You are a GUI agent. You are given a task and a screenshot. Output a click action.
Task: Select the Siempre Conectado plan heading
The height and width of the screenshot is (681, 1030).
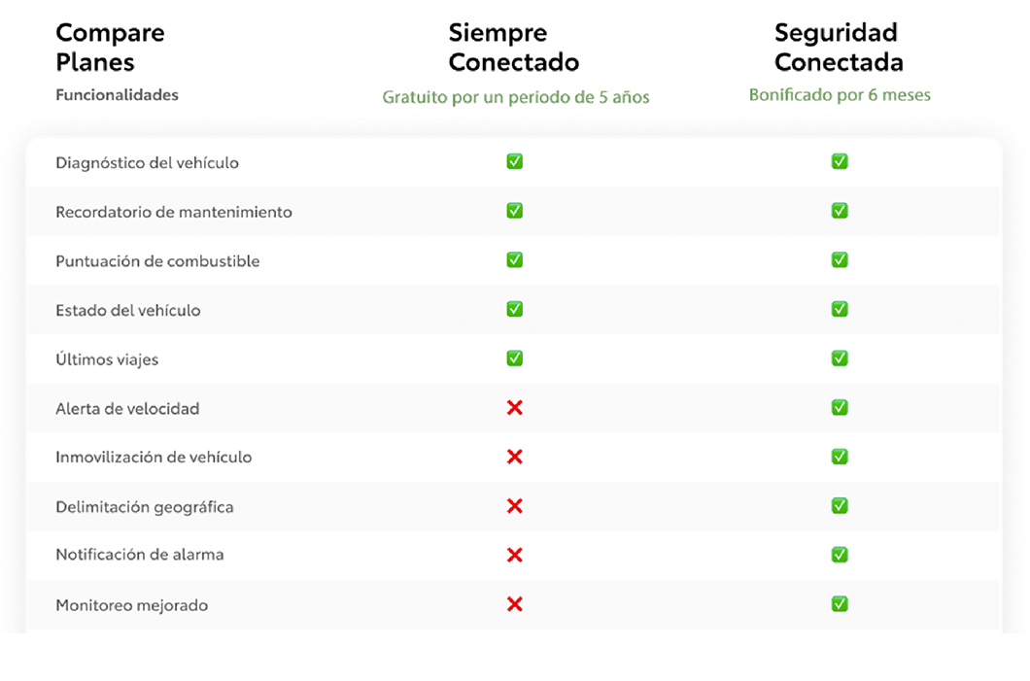pos(513,48)
